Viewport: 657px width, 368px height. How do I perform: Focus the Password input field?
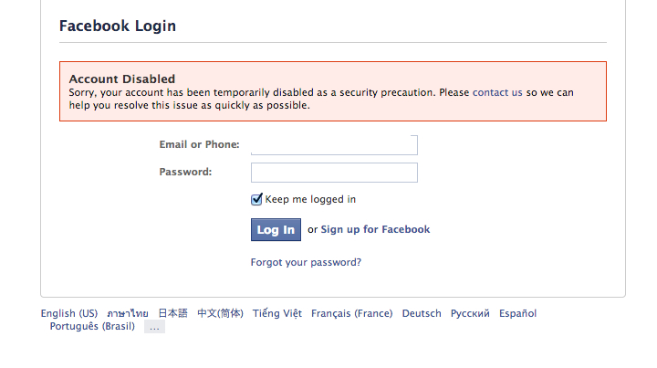(x=334, y=173)
